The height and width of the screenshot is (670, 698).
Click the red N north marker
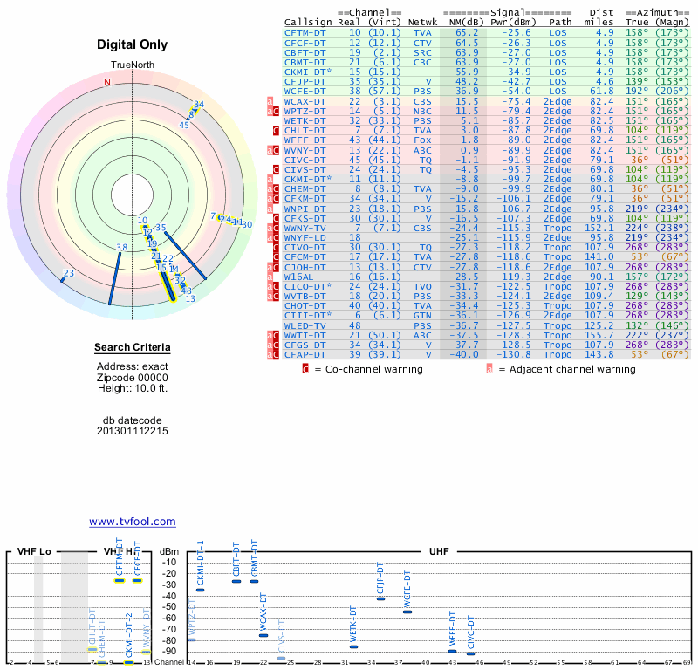click(107, 82)
